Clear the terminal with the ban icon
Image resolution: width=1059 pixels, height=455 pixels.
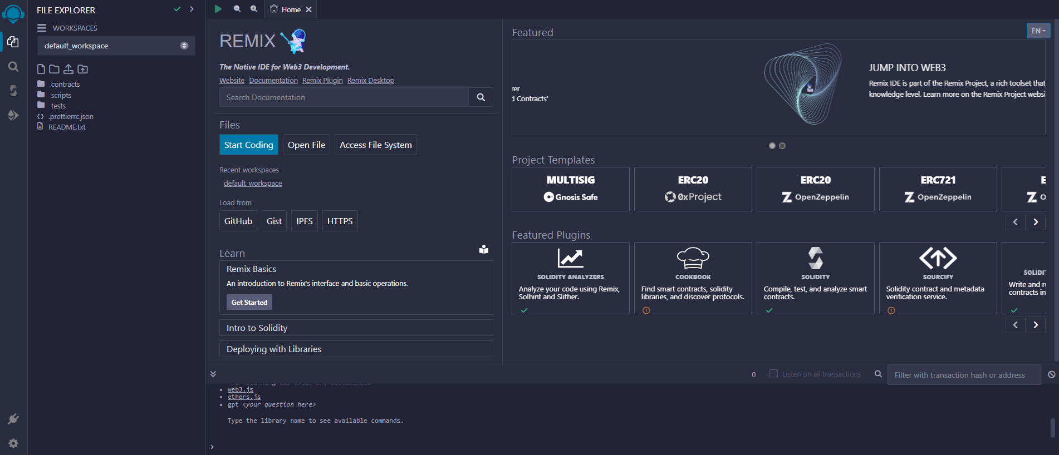[1051, 374]
